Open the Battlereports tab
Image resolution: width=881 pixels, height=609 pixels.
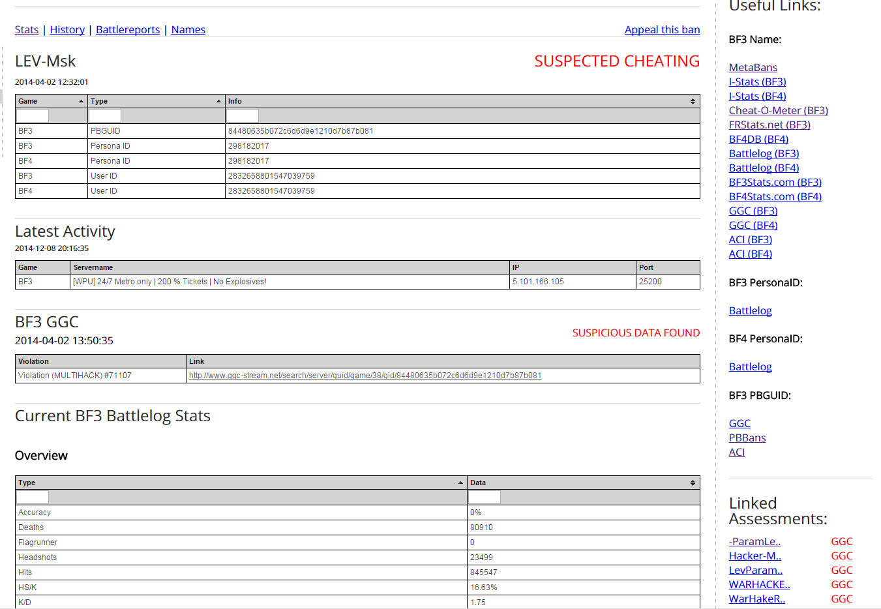pyautogui.click(x=128, y=29)
